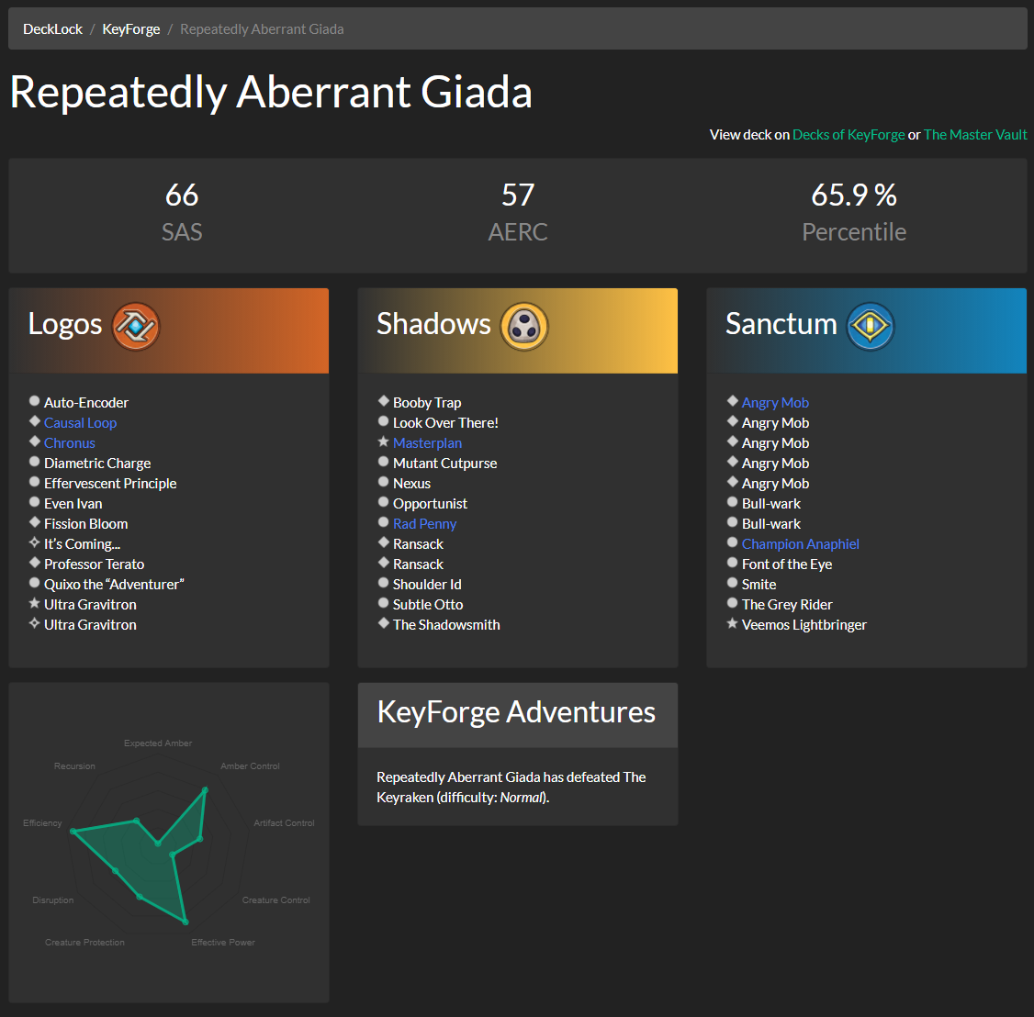1034x1017 pixels.
Task: Click the rarity circle beside Diametric Charge
Action: coord(34,462)
